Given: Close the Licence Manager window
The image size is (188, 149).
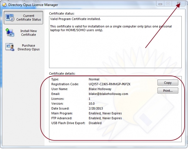Looking at the screenshot, I should 179,3.
